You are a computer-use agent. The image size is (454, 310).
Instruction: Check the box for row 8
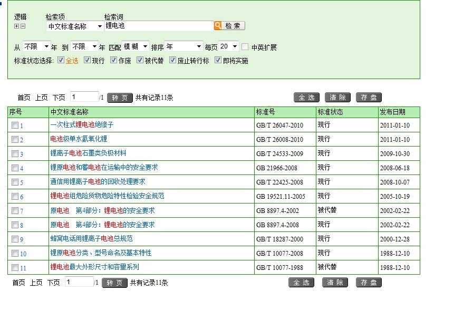pyautogui.click(x=15, y=225)
